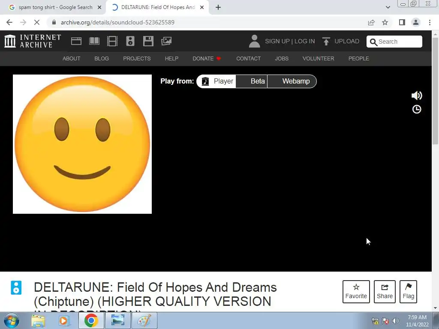Add item with the Favorite button

(x=356, y=291)
